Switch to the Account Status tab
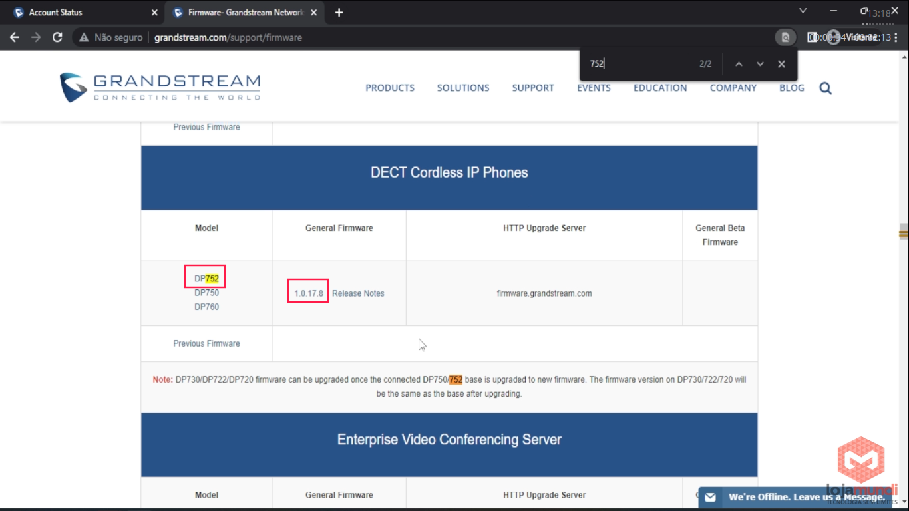Image resolution: width=909 pixels, height=511 pixels. click(83, 13)
